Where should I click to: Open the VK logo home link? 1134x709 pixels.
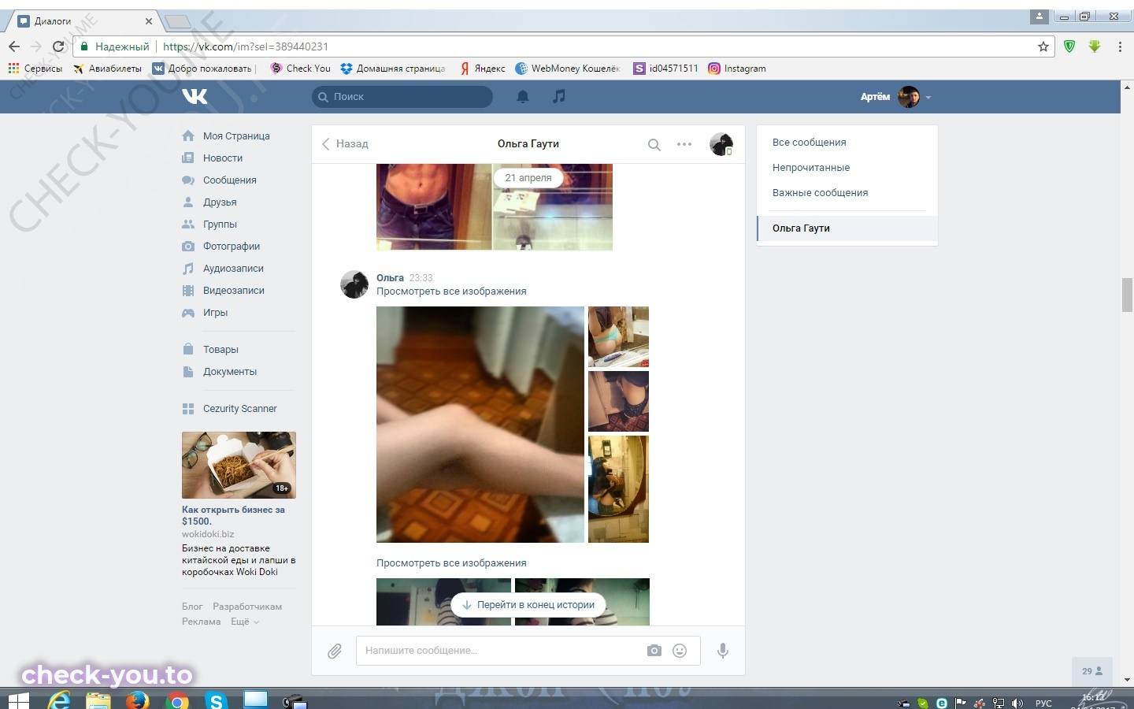pyautogui.click(x=195, y=96)
